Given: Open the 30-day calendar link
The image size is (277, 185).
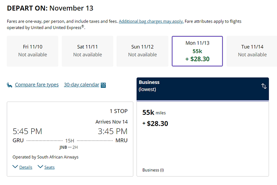Looking at the screenshot, I should tap(81, 85).
